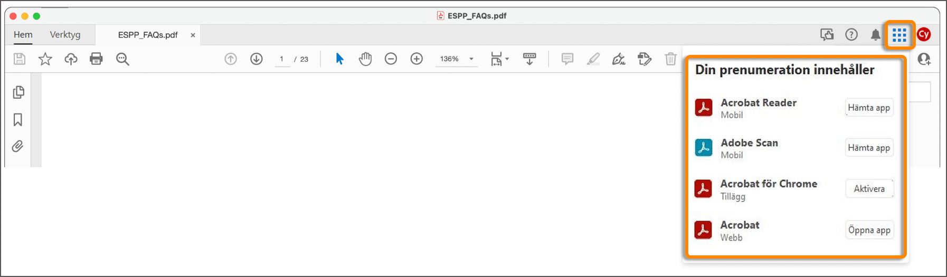This screenshot has width=947, height=277.
Task: Click the total pages '23' text
Action: point(304,59)
